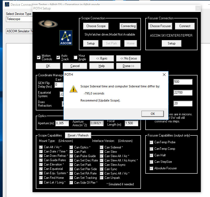
Task: Toggle Can Side Of Pier checkbox
Action: [71, 183]
